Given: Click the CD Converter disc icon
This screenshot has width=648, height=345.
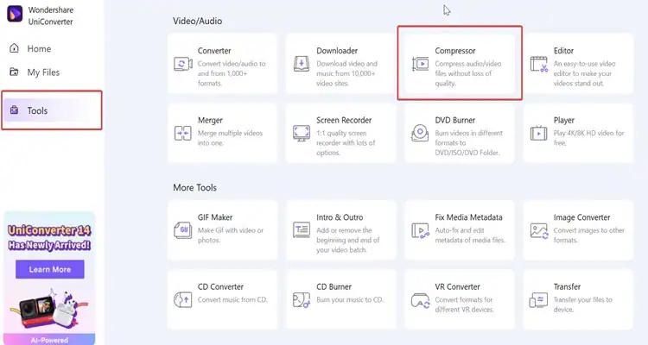Looking at the screenshot, I should tap(182, 299).
